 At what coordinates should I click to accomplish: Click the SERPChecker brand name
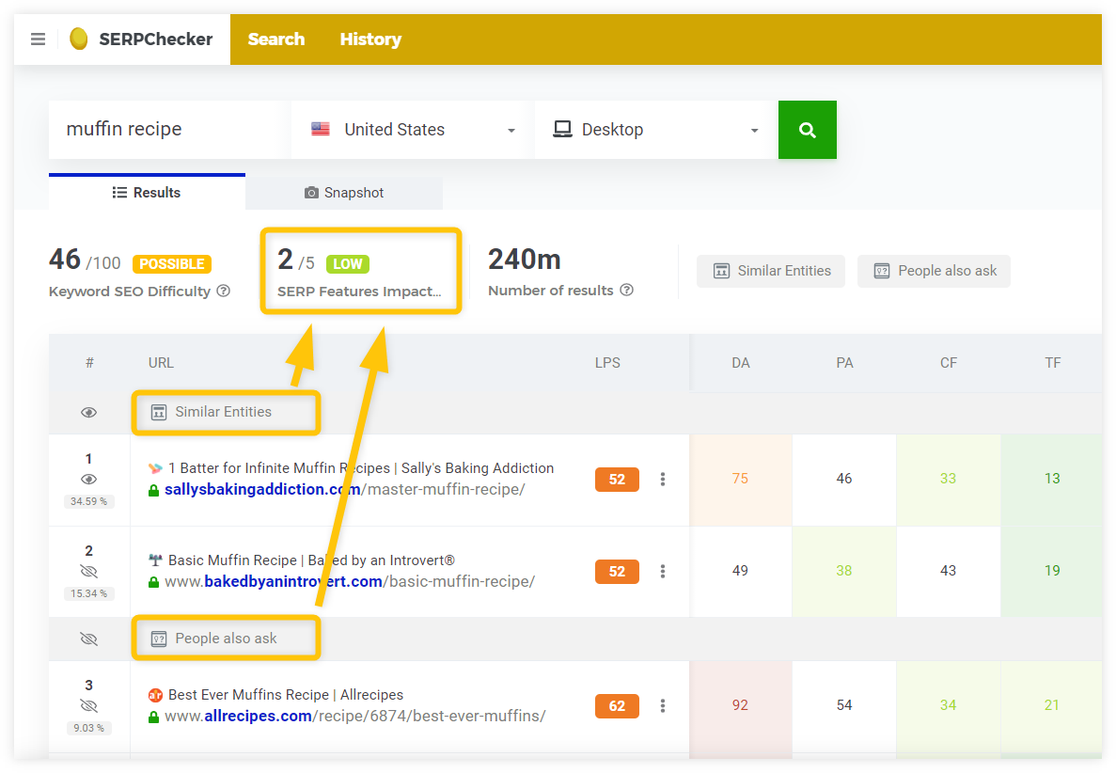pos(156,39)
